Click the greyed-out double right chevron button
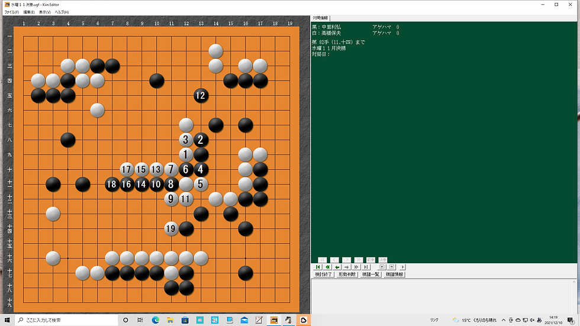This screenshot has width=580, height=326. coord(359,260)
